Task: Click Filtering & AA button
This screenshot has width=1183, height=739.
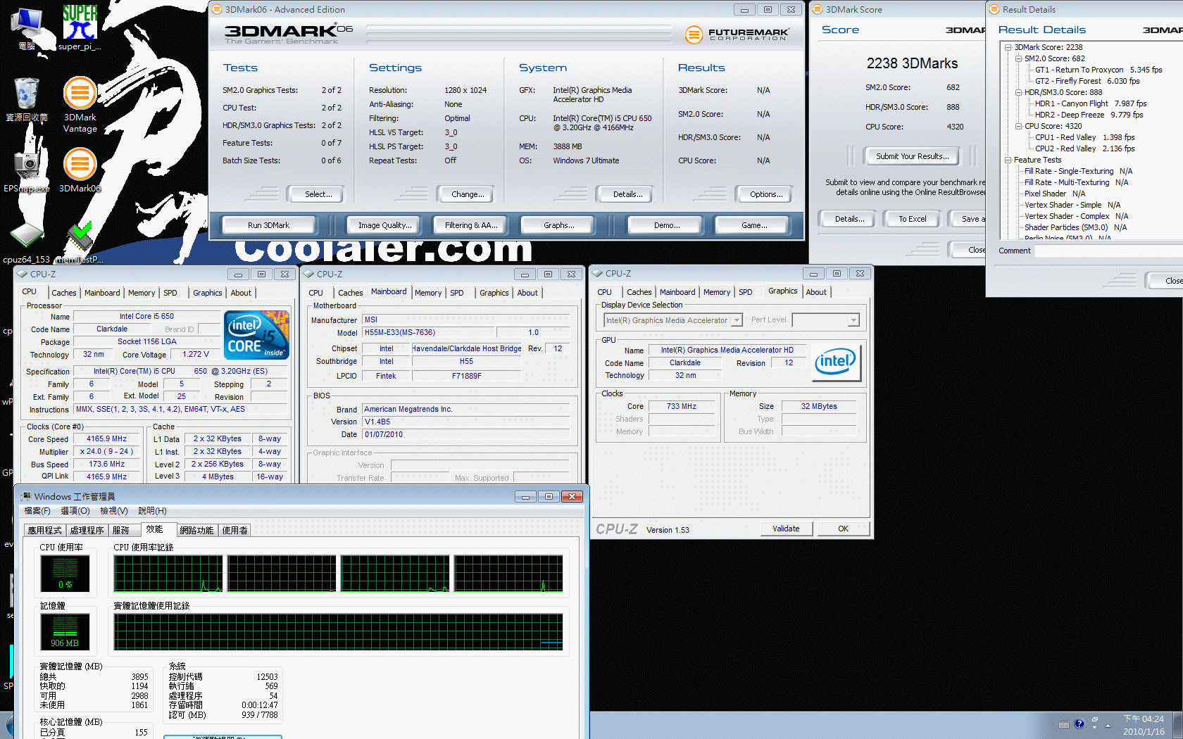Action: tap(471, 225)
